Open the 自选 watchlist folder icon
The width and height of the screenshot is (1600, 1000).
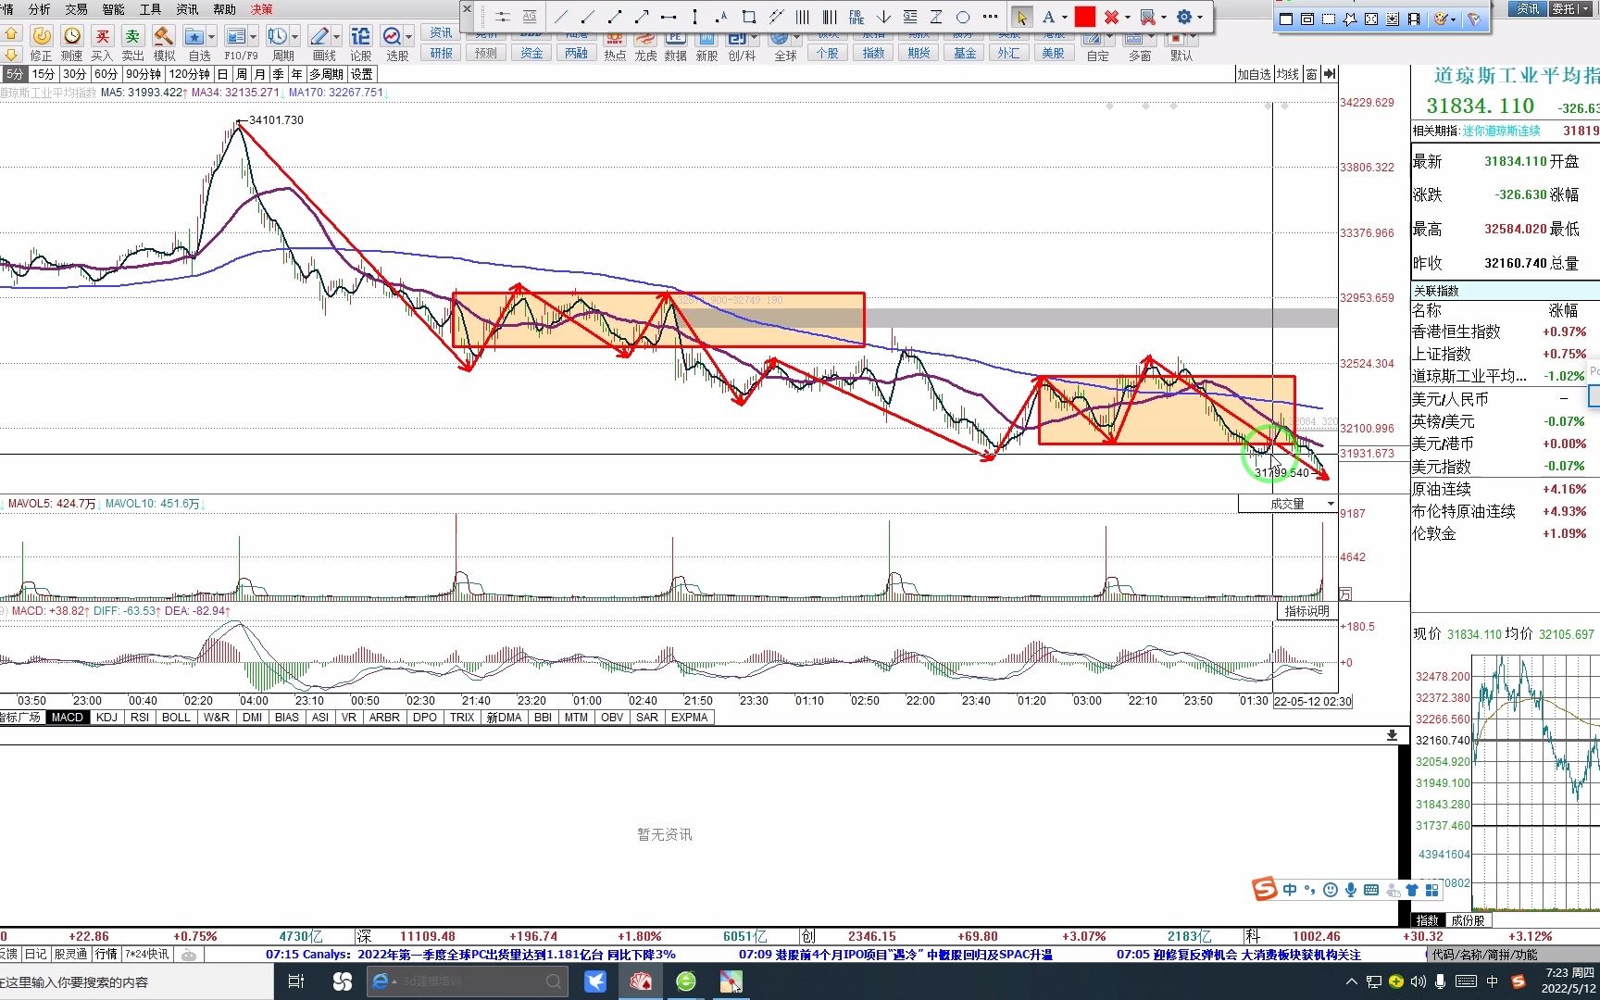click(x=194, y=36)
